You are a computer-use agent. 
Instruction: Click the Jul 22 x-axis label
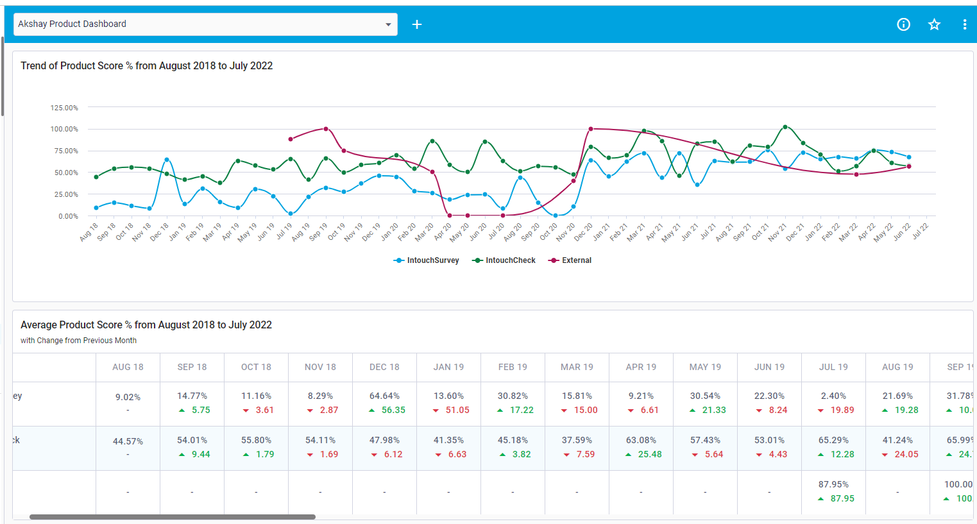(921, 232)
